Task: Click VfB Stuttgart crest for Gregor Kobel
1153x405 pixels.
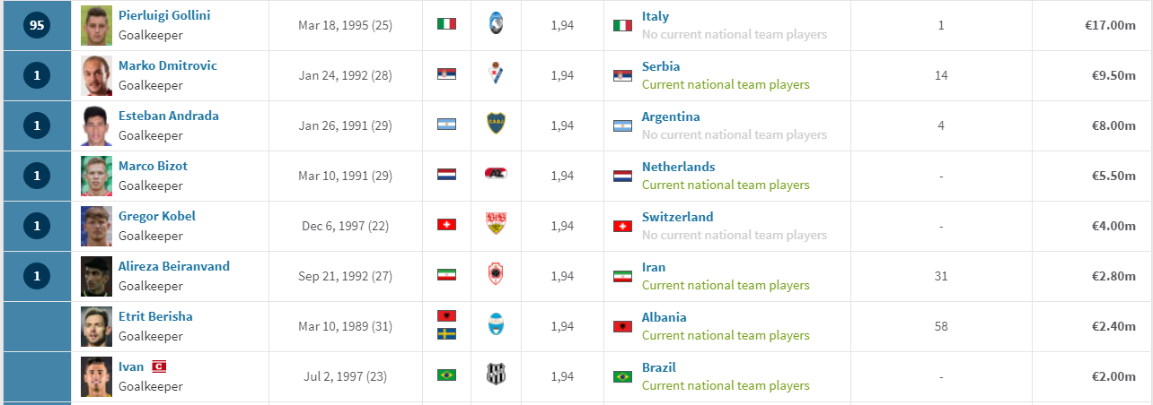Action: click(x=497, y=225)
